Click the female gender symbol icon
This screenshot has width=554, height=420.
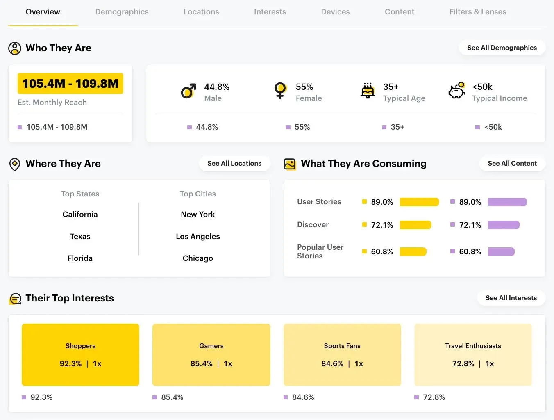coord(280,91)
